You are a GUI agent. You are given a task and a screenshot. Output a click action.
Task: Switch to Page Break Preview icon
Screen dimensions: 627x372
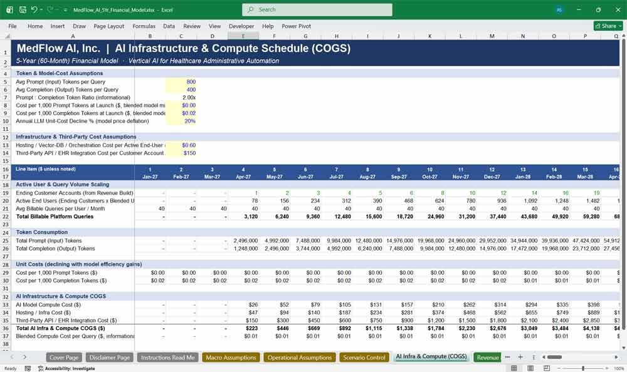click(x=546, y=368)
